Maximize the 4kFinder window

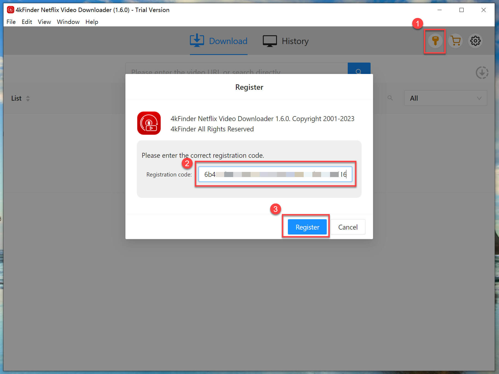[461, 10]
